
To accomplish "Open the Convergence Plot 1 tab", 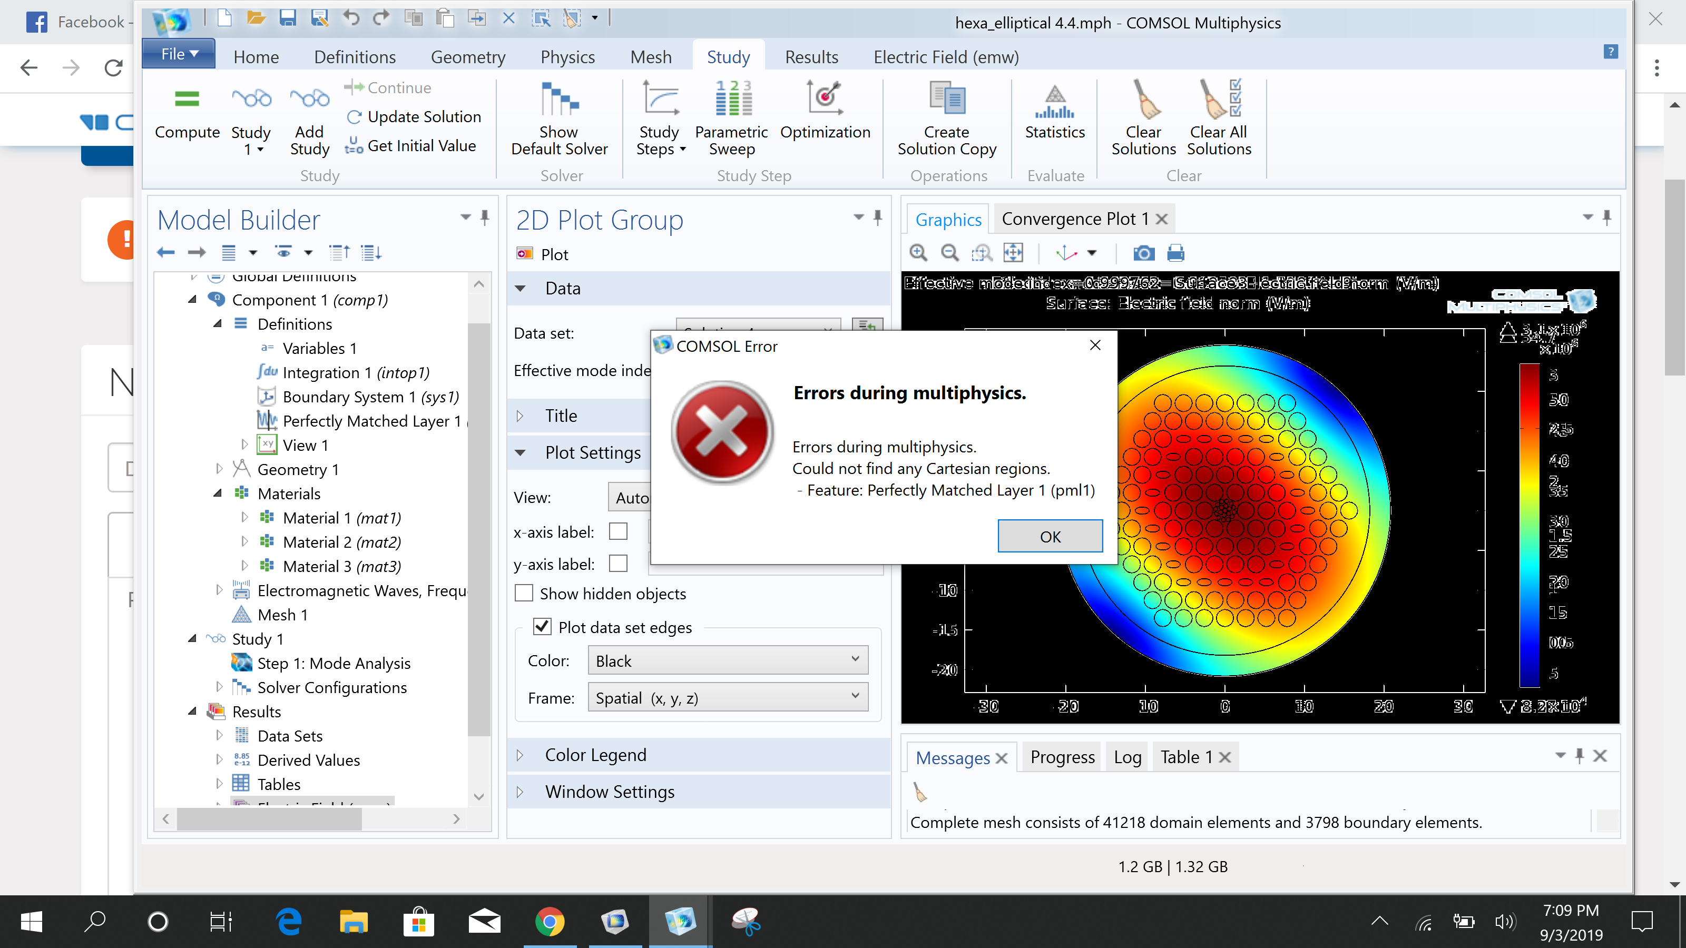I will click(1074, 219).
